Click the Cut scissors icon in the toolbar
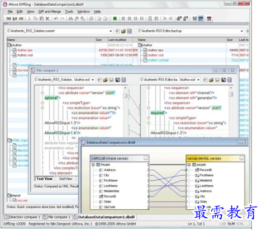 (29, 18)
